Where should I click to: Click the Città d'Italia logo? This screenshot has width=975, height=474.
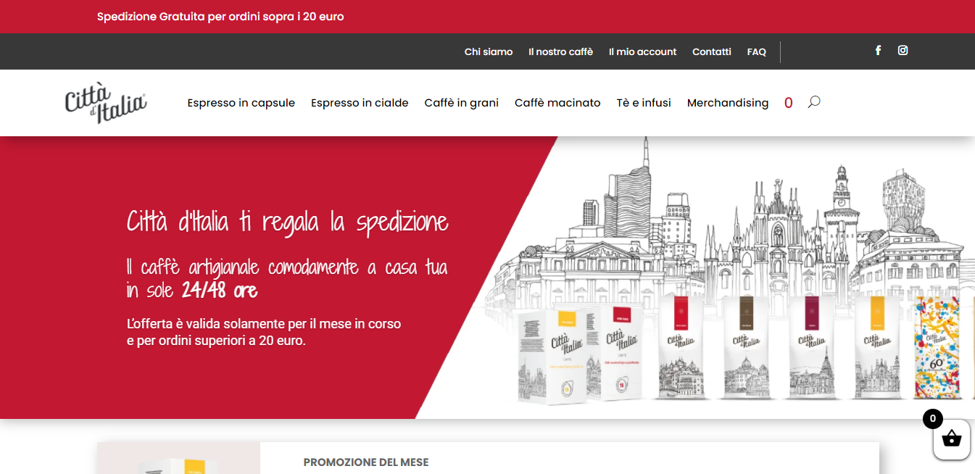click(x=106, y=103)
